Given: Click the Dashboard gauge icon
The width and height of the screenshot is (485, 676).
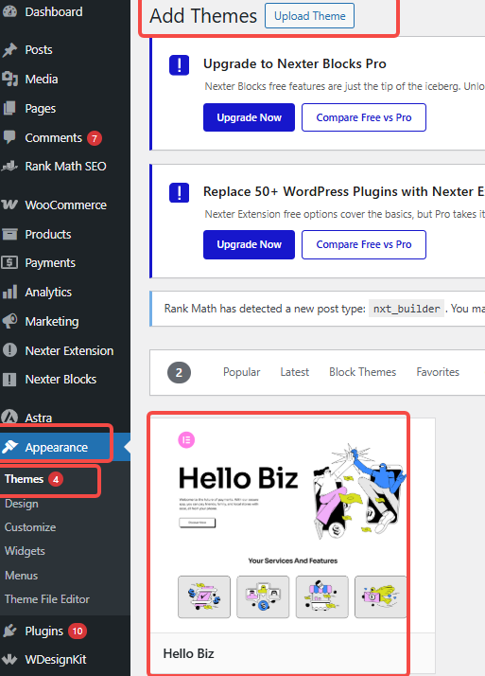Looking at the screenshot, I should (x=9, y=11).
